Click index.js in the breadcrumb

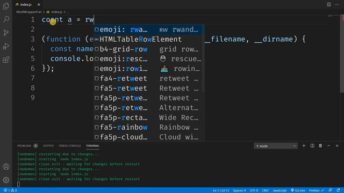56,12
